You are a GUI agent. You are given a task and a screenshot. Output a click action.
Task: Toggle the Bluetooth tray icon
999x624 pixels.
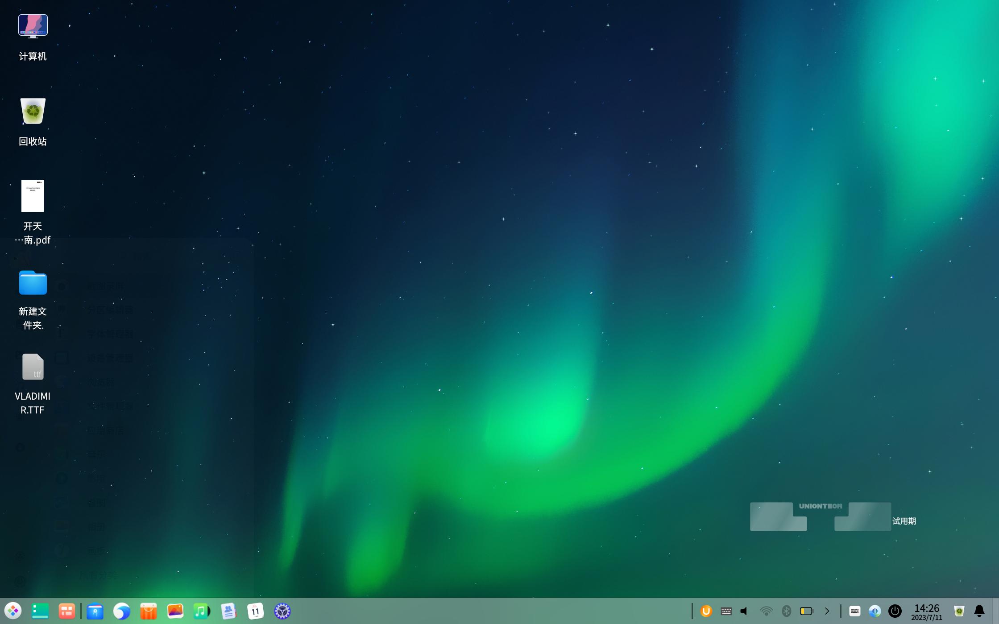pos(786,611)
